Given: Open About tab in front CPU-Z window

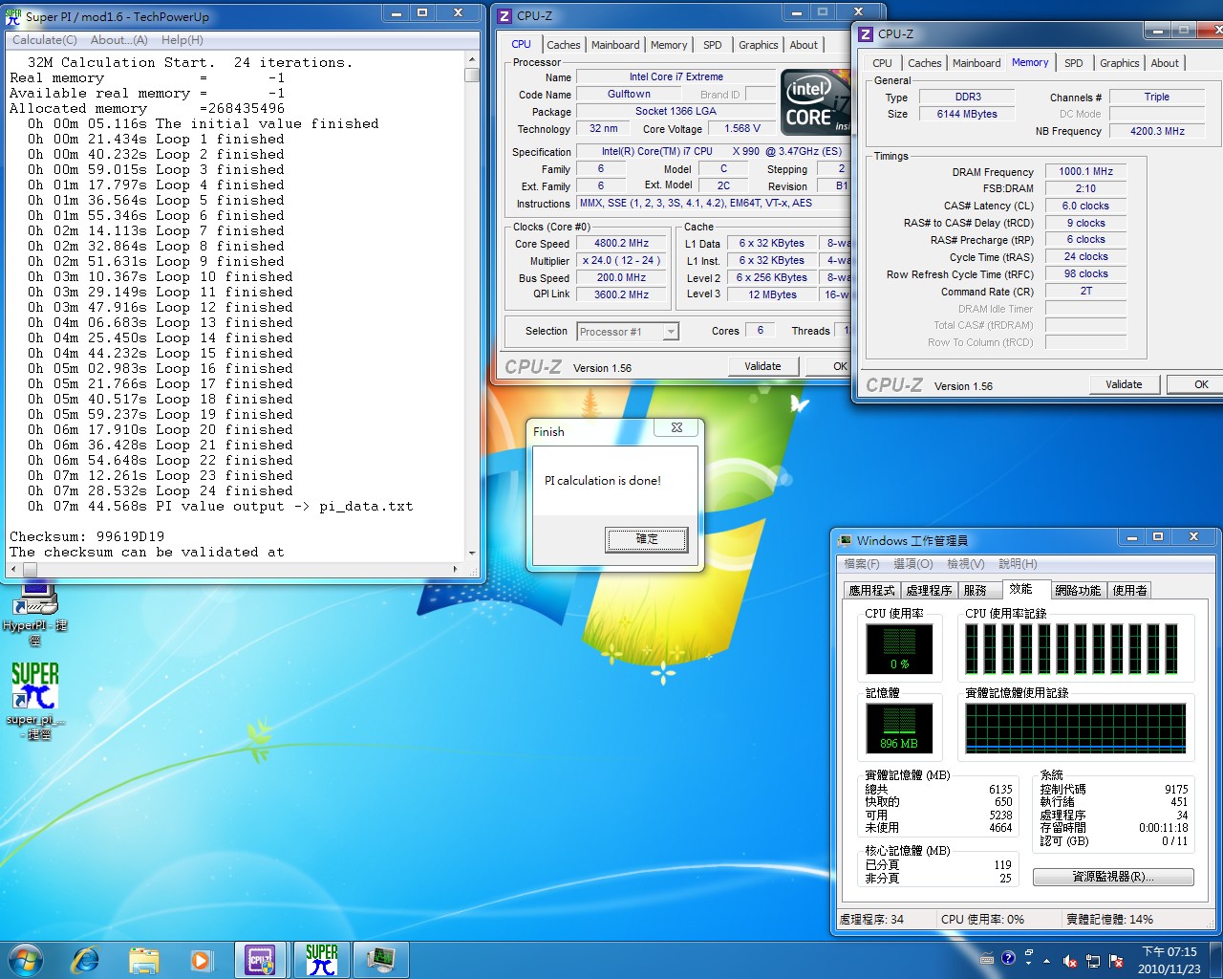Looking at the screenshot, I should 1165,63.
